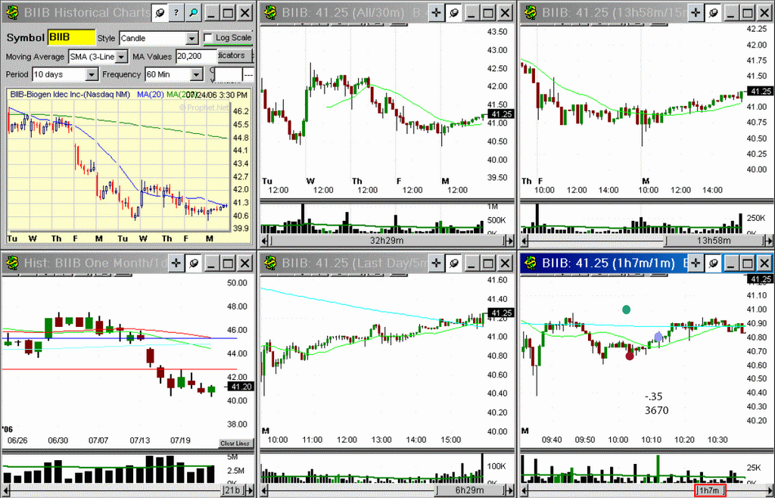Open the Moving Average SMA dropdown

pyautogui.click(x=122, y=57)
